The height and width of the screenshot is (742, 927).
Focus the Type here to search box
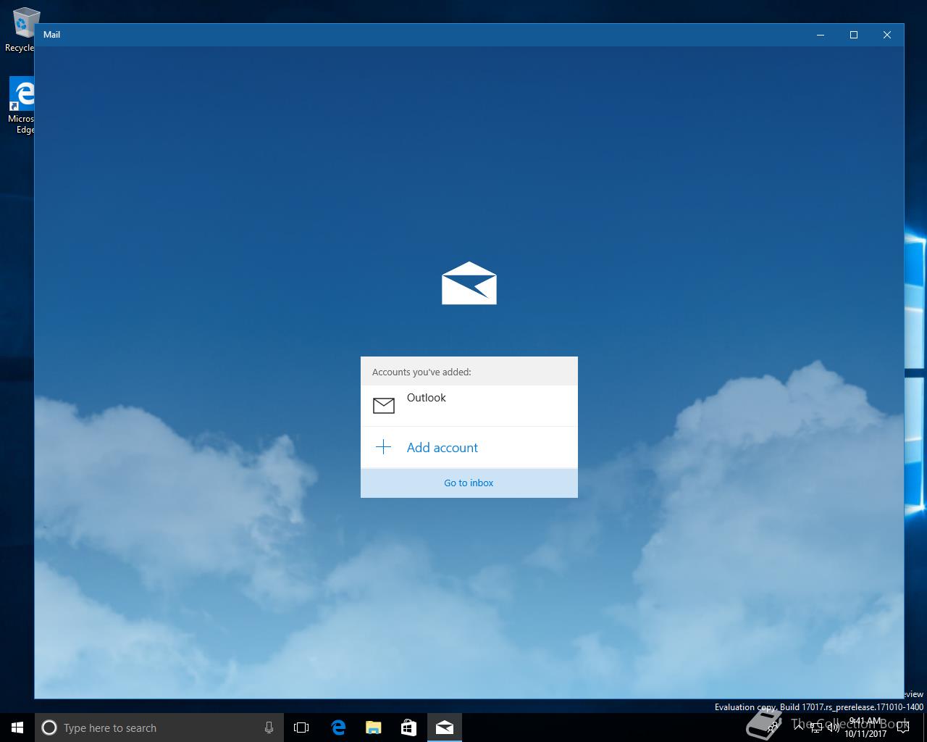coord(159,728)
